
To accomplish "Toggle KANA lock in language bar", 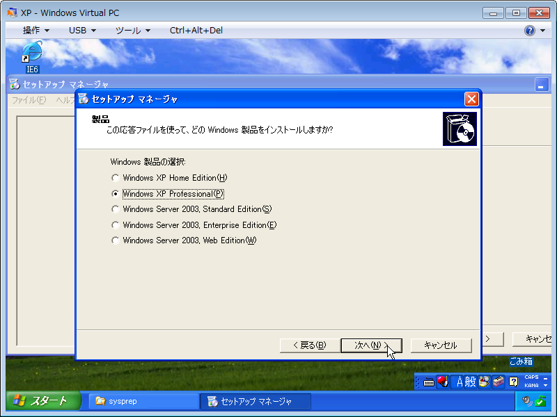I will [531, 386].
